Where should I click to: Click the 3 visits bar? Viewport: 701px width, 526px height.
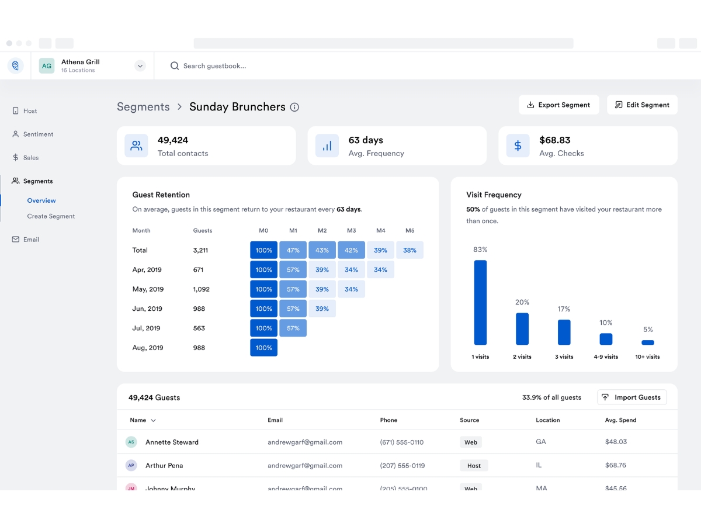click(x=564, y=332)
